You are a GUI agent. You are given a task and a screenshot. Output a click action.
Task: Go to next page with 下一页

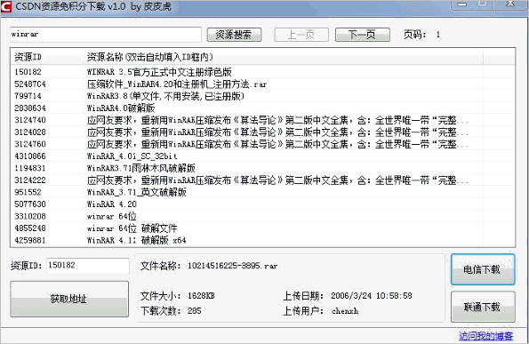[x=363, y=35]
